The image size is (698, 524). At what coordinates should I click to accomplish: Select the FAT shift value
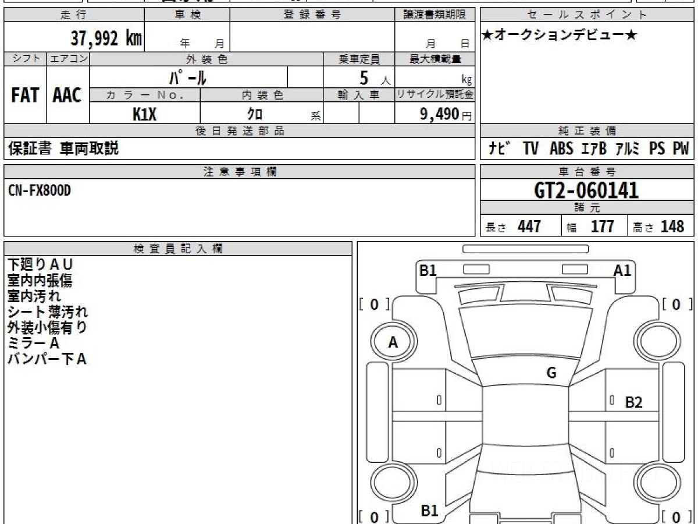(25, 95)
